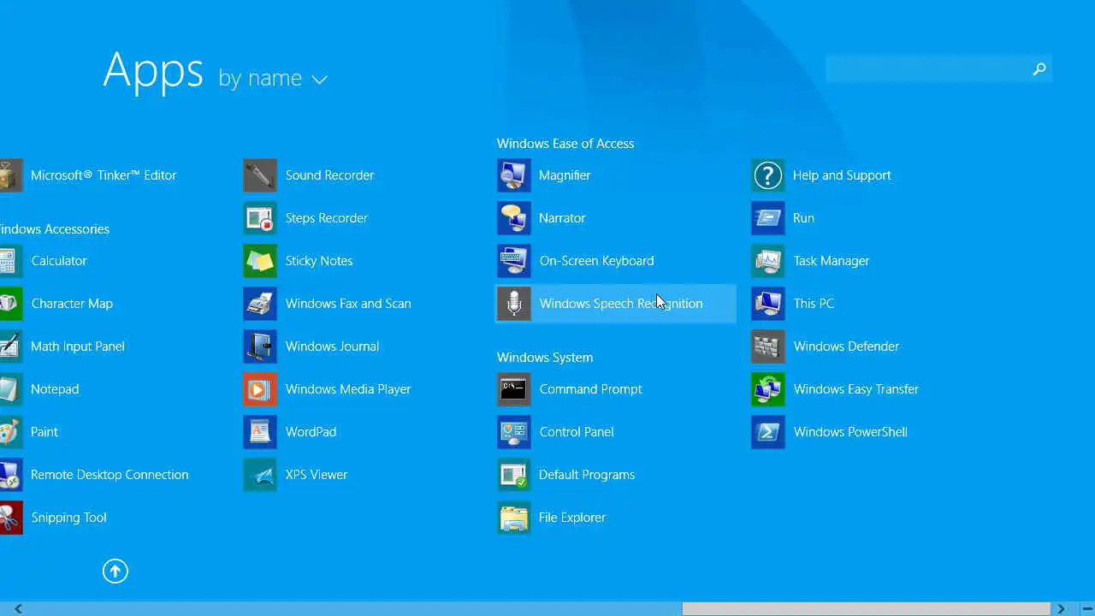Image resolution: width=1095 pixels, height=616 pixels.
Task: Launch Windows PowerShell icon
Action: 768,432
